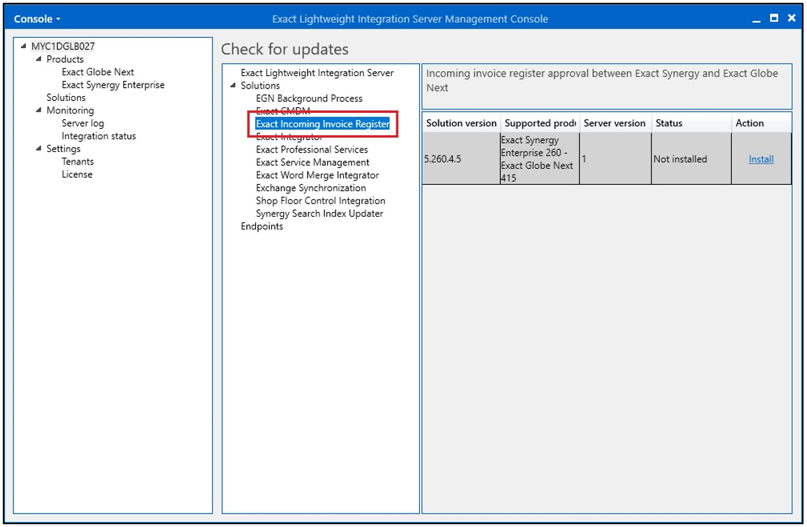Select Solutions in the left navigation tree

[x=66, y=98]
